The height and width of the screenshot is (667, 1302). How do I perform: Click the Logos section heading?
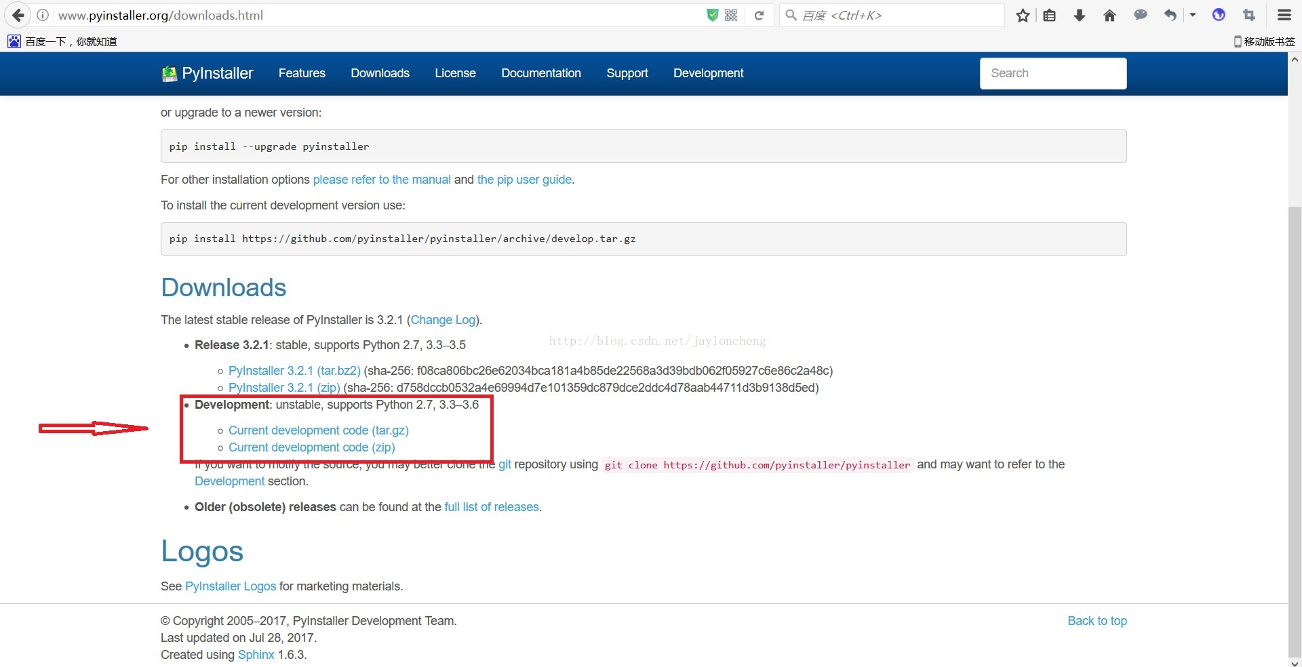[x=202, y=552]
